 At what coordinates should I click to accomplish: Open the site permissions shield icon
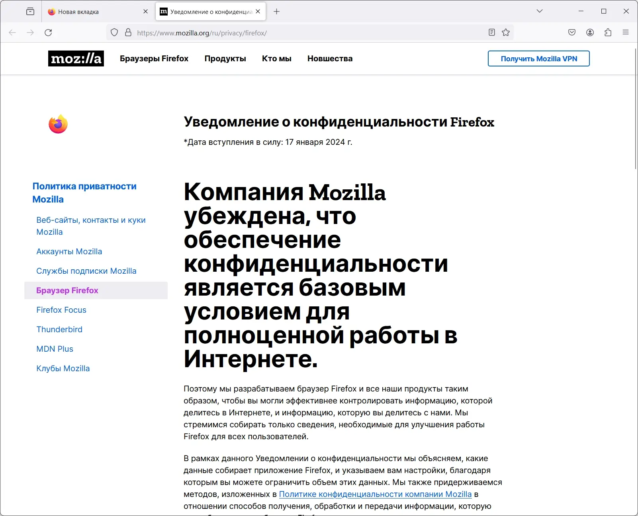pyautogui.click(x=114, y=32)
